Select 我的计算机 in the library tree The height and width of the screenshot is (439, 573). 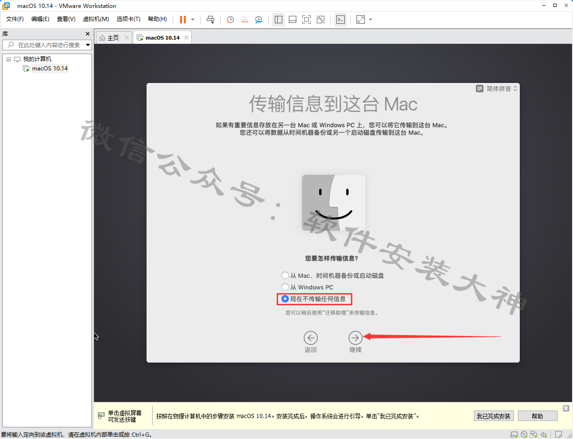37,59
